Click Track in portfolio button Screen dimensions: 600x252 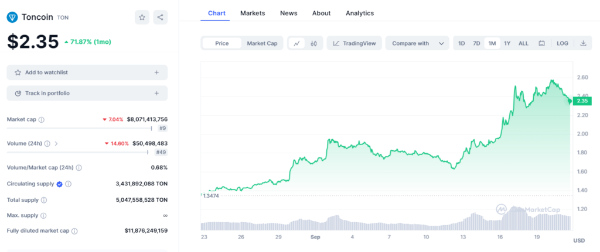(87, 93)
